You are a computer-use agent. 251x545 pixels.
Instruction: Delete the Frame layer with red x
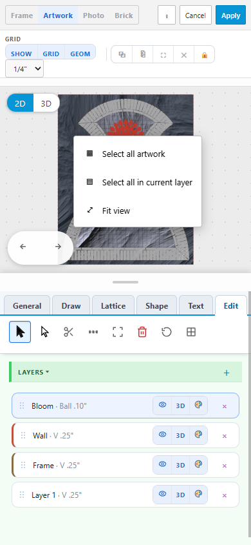(x=225, y=466)
